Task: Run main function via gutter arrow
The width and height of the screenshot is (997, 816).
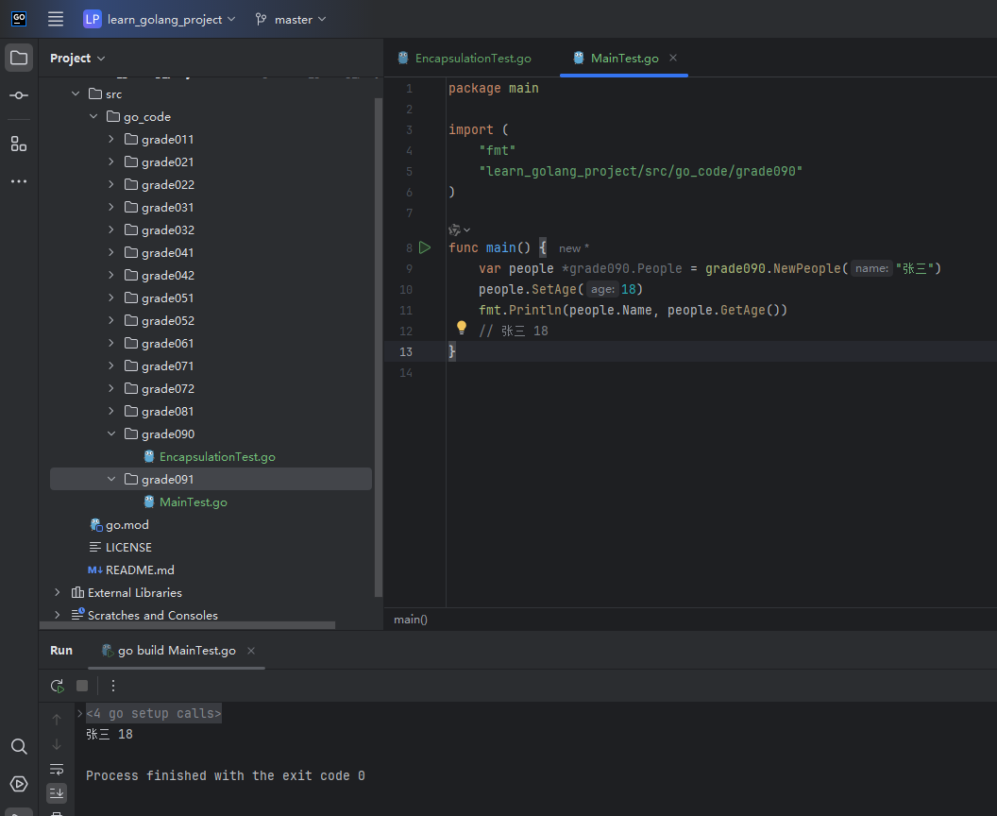Action: coord(426,247)
